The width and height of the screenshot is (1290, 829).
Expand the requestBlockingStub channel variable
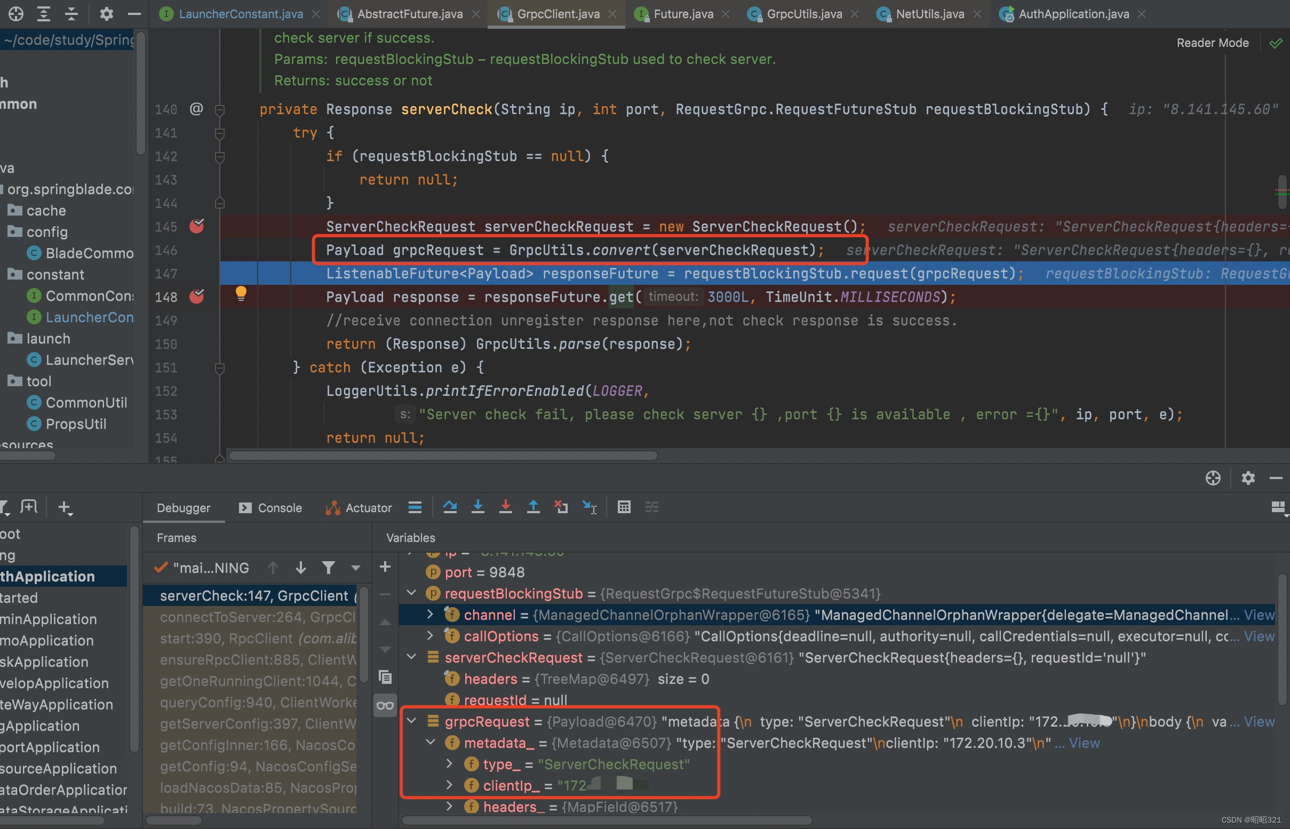coord(429,614)
